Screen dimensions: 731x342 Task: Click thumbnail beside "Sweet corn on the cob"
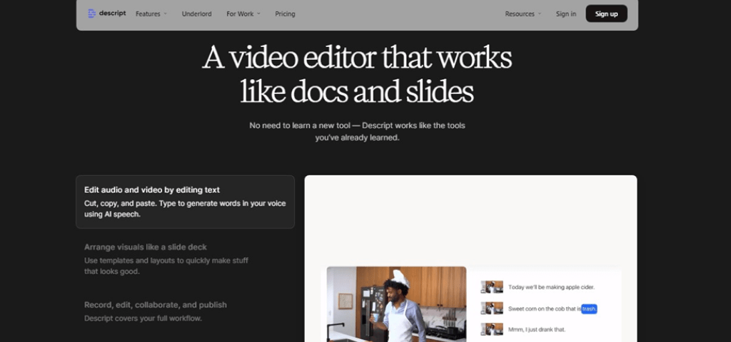(x=492, y=309)
